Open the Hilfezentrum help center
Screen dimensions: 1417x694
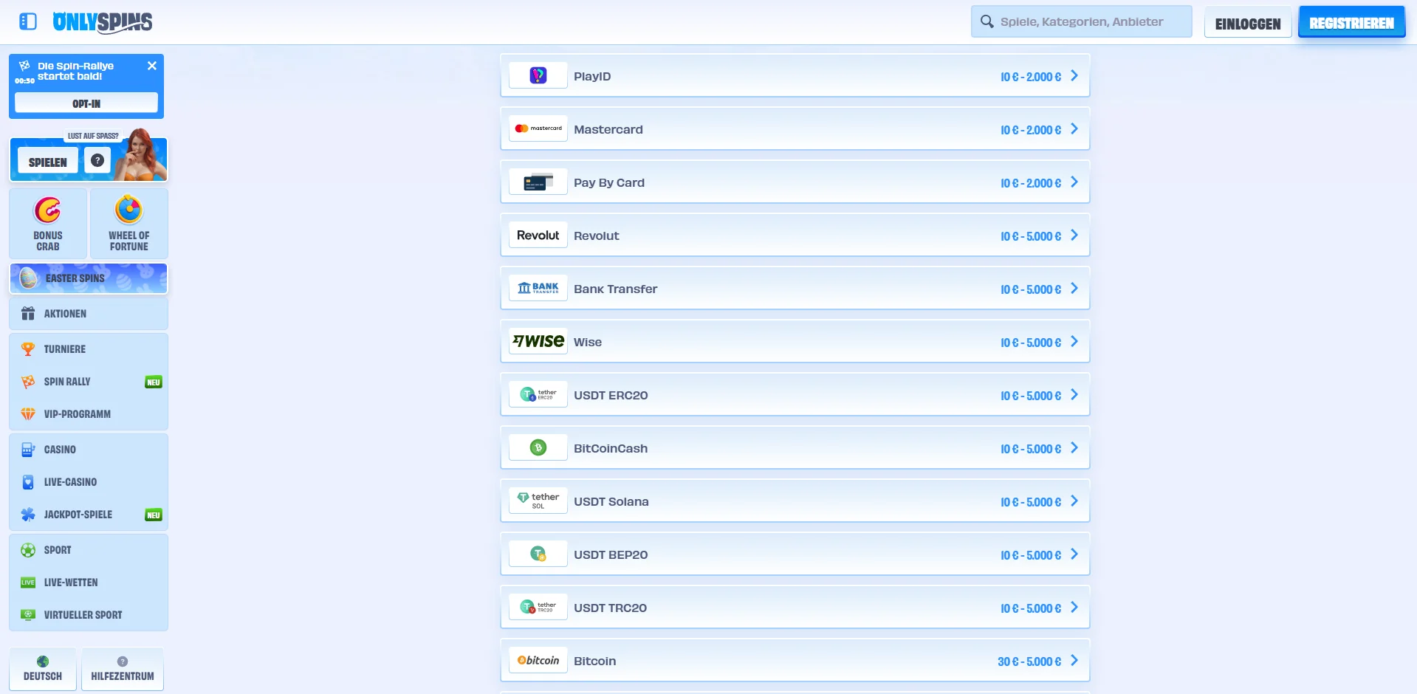pyautogui.click(x=122, y=669)
